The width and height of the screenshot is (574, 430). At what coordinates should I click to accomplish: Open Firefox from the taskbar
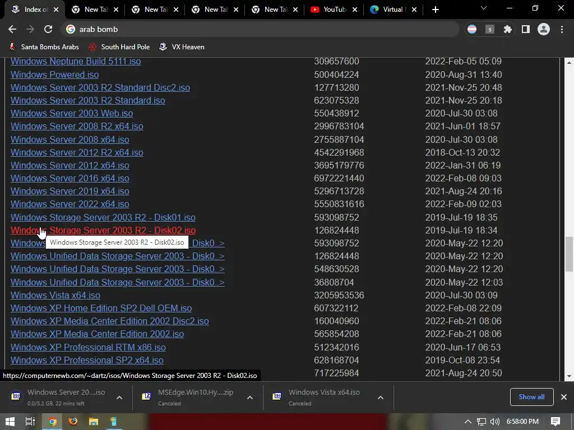(73, 422)
